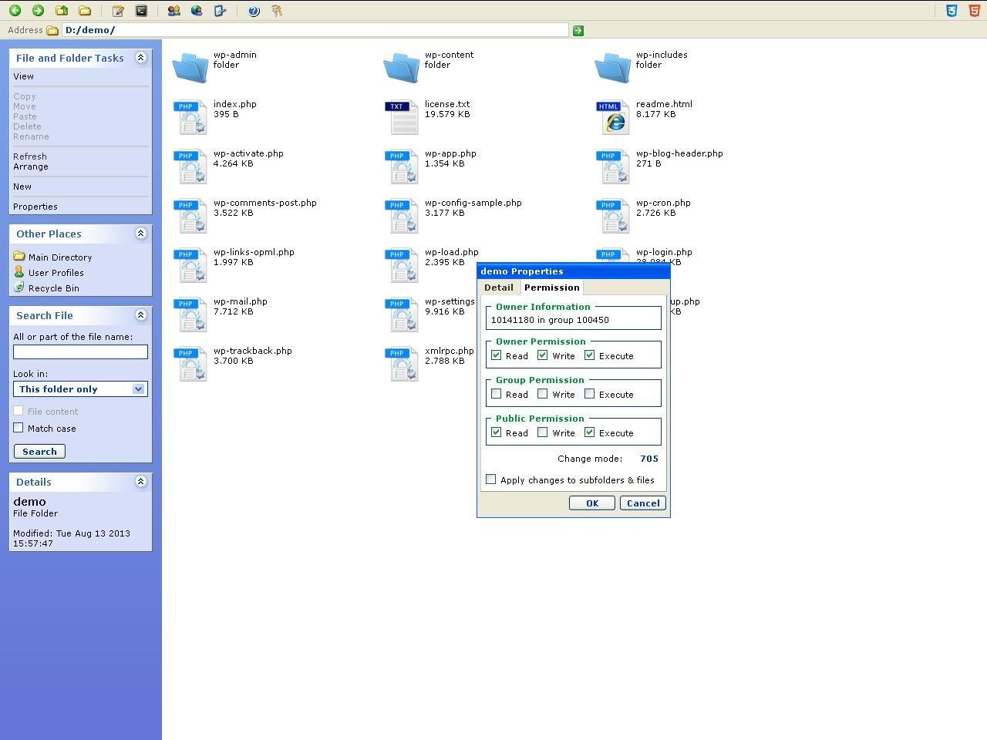Collapse the Details panel
987x740 pixels.
pos(141,481)
